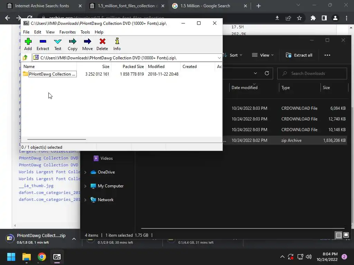Open Chrome three-dot menu

(x=346, y=18)
